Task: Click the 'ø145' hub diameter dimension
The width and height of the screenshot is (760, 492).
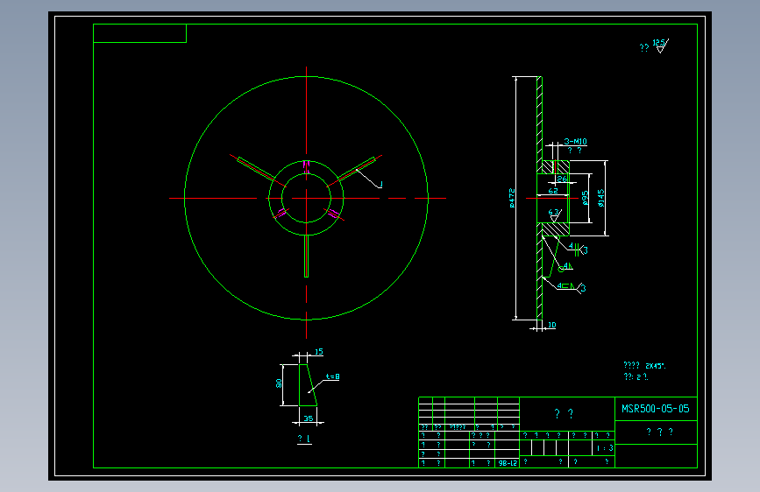Action: pyautogui.click(x=601, y=198)
